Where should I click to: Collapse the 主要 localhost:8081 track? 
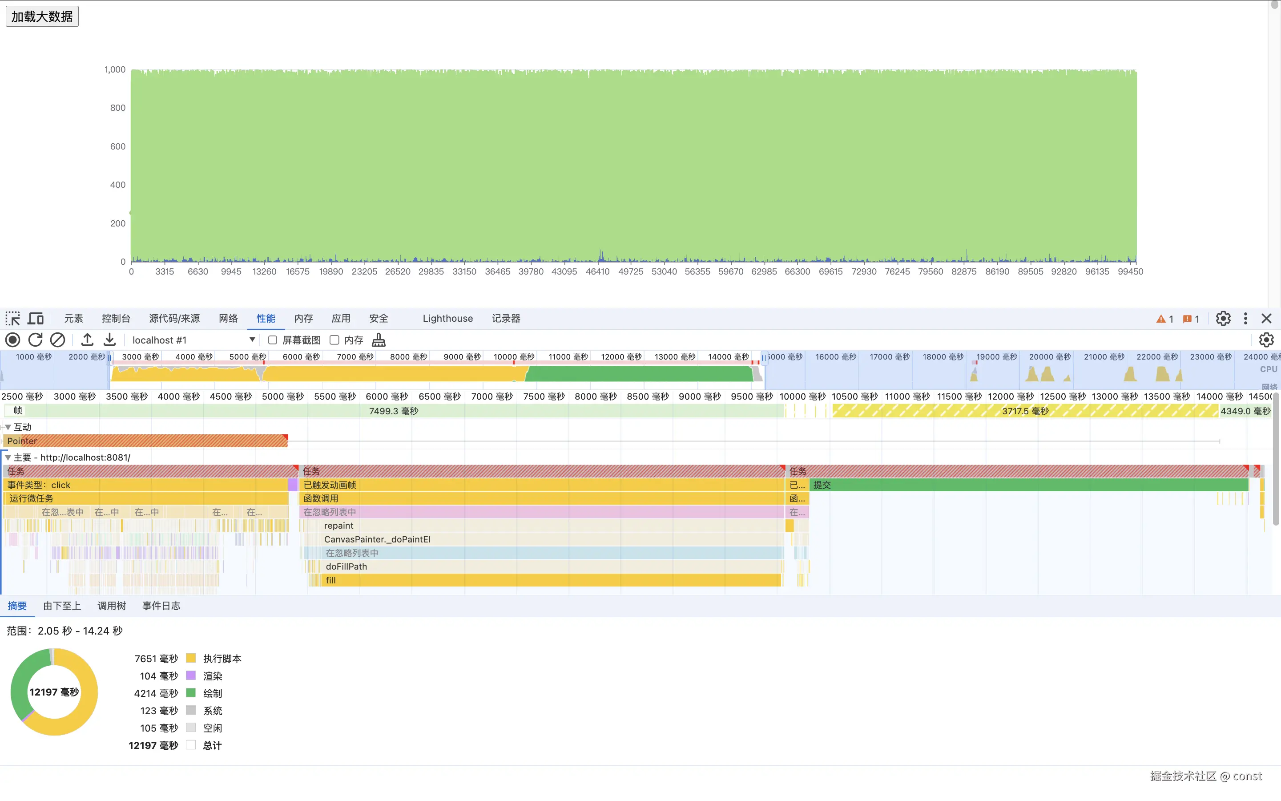(8, 457)
